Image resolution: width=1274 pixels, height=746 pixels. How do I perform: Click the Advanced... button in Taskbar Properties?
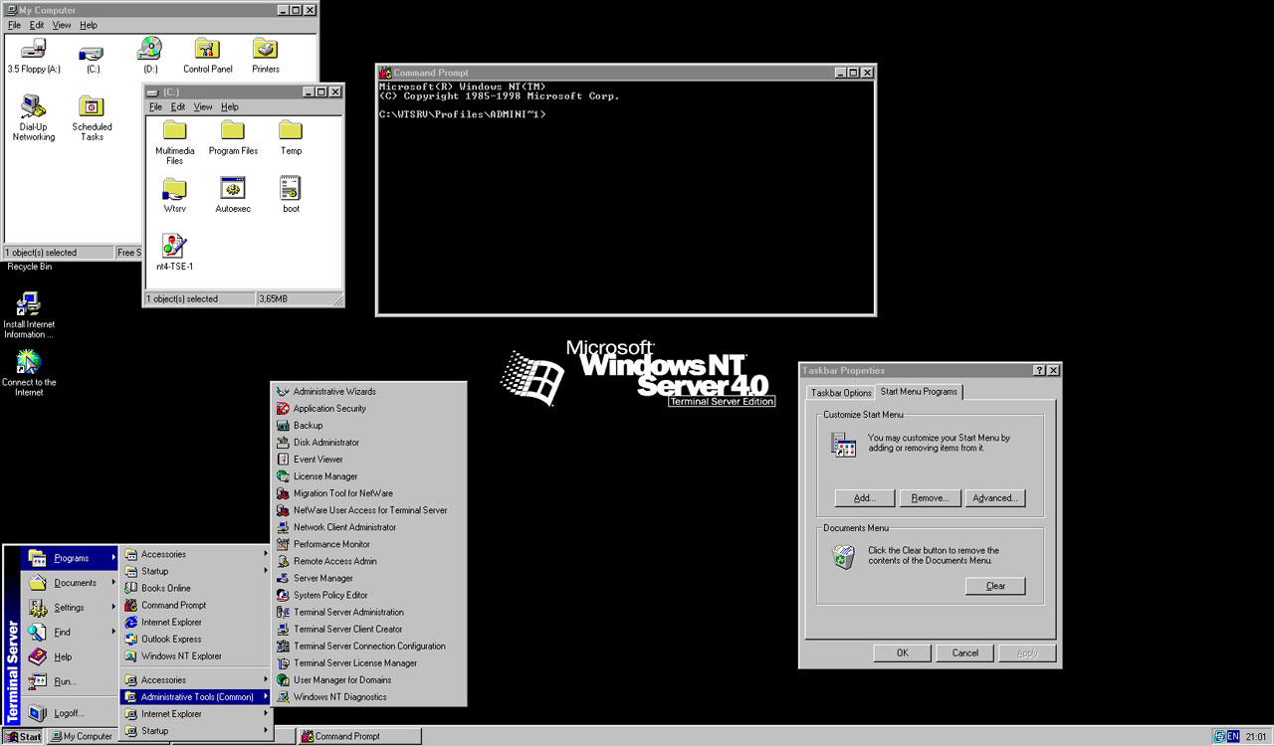(994, 498)
